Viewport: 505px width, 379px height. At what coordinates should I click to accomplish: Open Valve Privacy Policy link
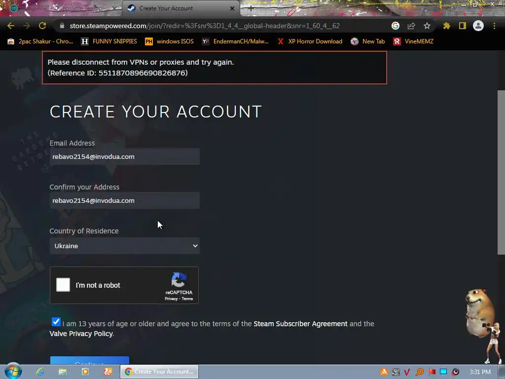(x=81, y=334)
